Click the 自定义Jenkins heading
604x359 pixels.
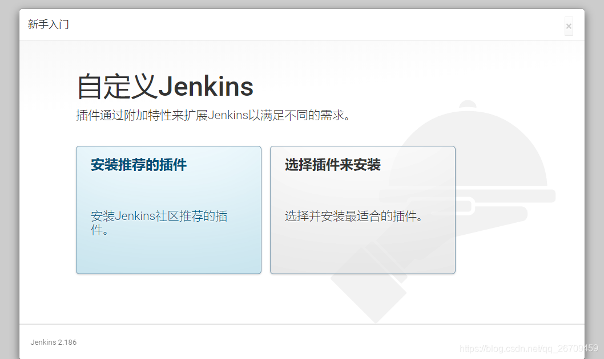[165, 87]
